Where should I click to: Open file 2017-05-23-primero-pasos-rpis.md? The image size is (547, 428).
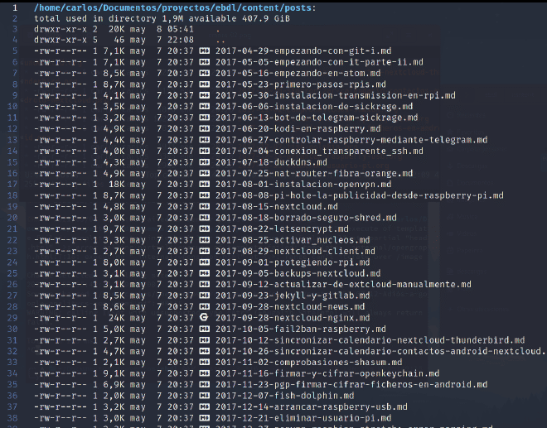pos(301,84)
